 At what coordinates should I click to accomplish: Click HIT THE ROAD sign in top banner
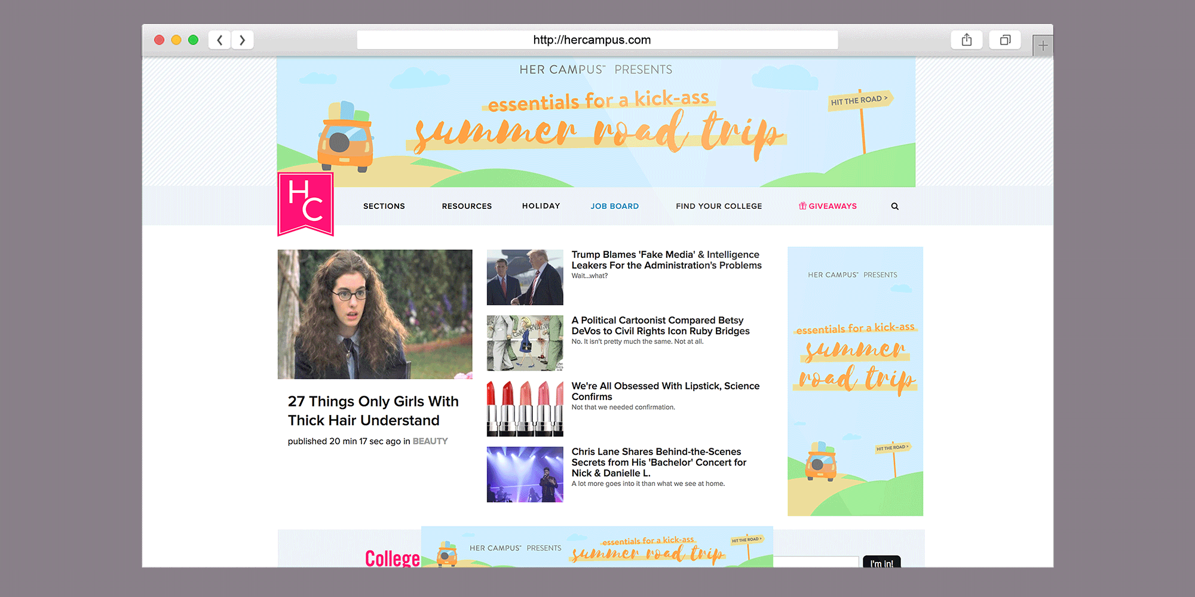(859, 100)
